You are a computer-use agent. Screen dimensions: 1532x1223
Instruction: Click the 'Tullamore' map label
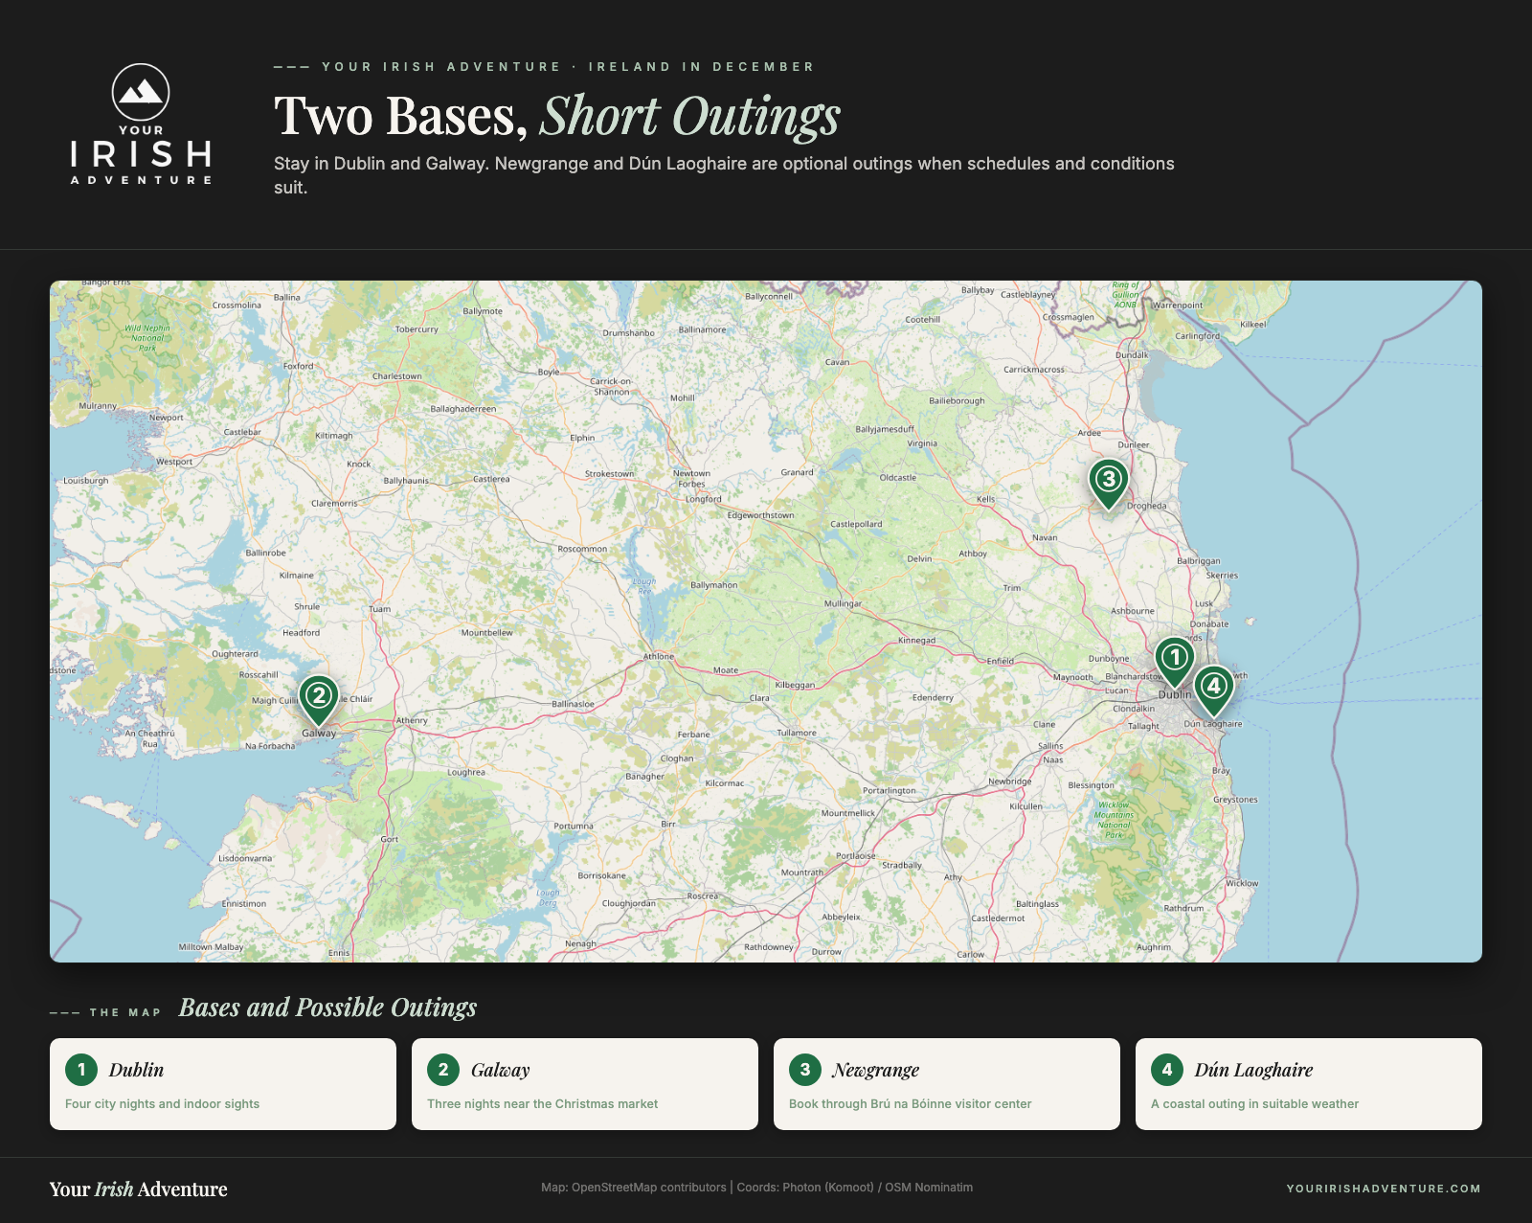tap(797, 733)
